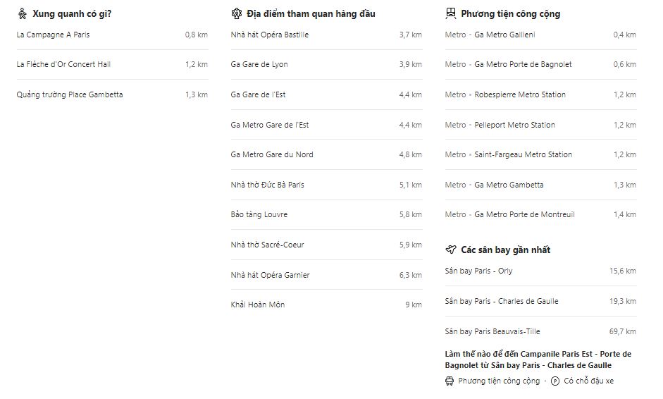Screen dimensions: 663x399
Task: Click the attractions icon beside Địa điểm tham quan hàng đầu
Action: click(x=237, y=13)
